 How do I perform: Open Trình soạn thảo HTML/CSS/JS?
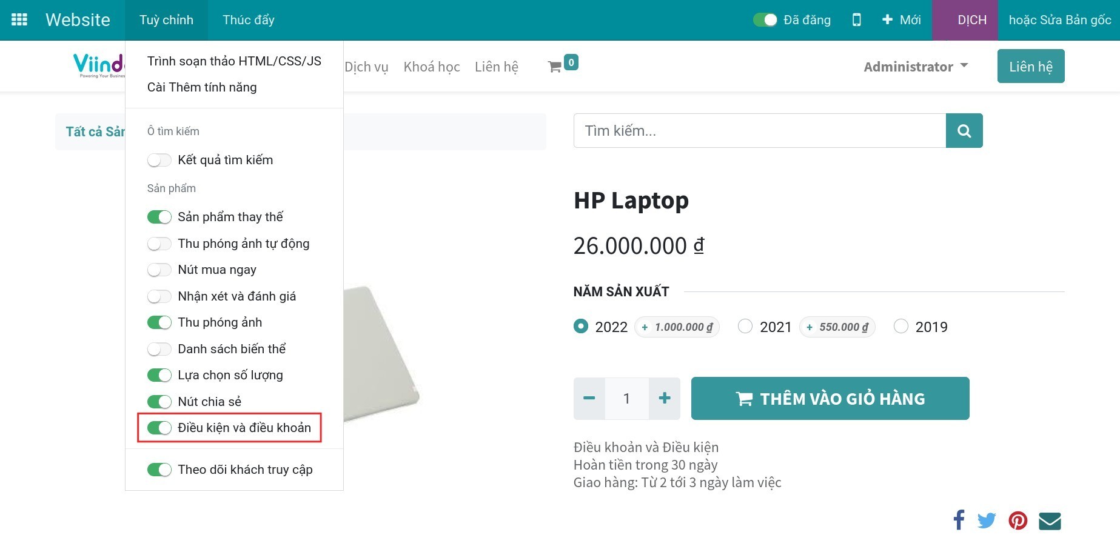[x=234, y=61]
